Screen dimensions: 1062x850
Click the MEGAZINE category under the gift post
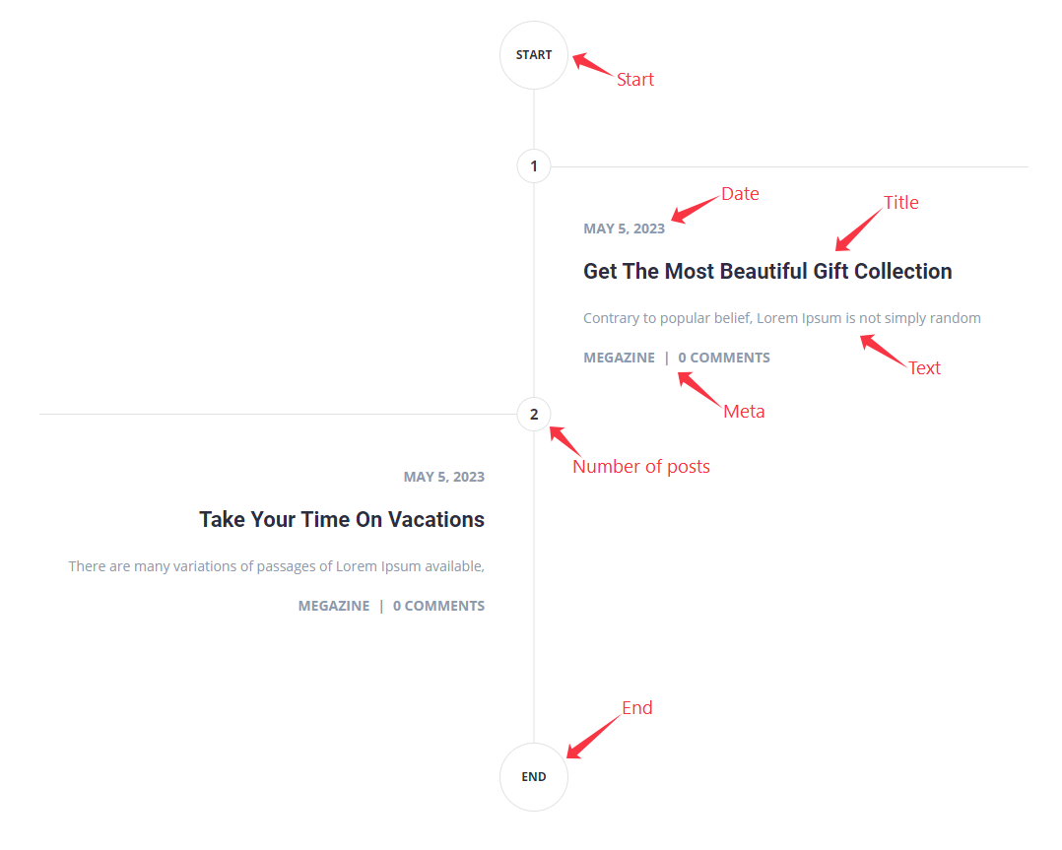(619, 357)
